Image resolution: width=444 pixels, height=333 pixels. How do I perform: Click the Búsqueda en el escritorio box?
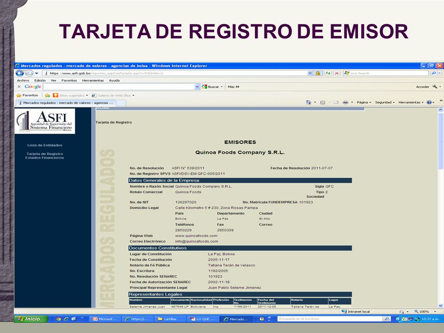click(330, 319)
